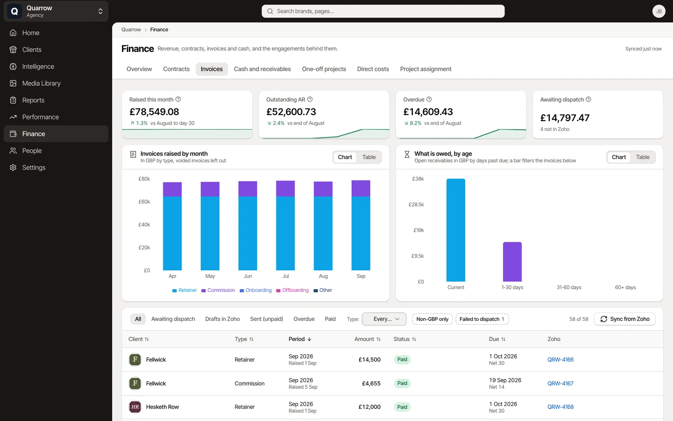Switch What is owed panel to Table view
This screenshot has height=421, width=673.
click(643, 157)
